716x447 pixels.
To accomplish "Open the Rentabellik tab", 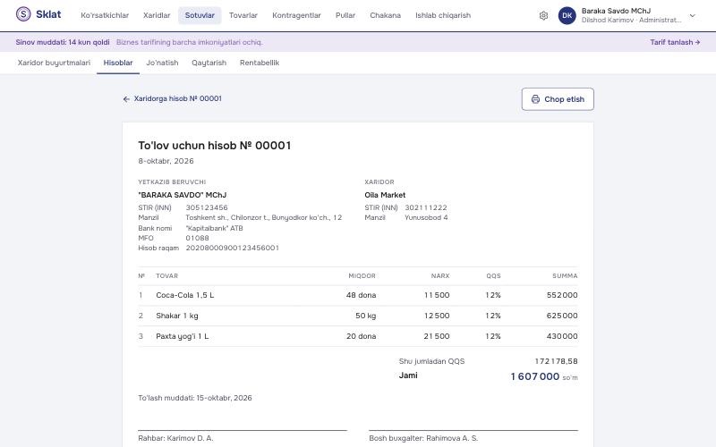I will coord(260,63).
